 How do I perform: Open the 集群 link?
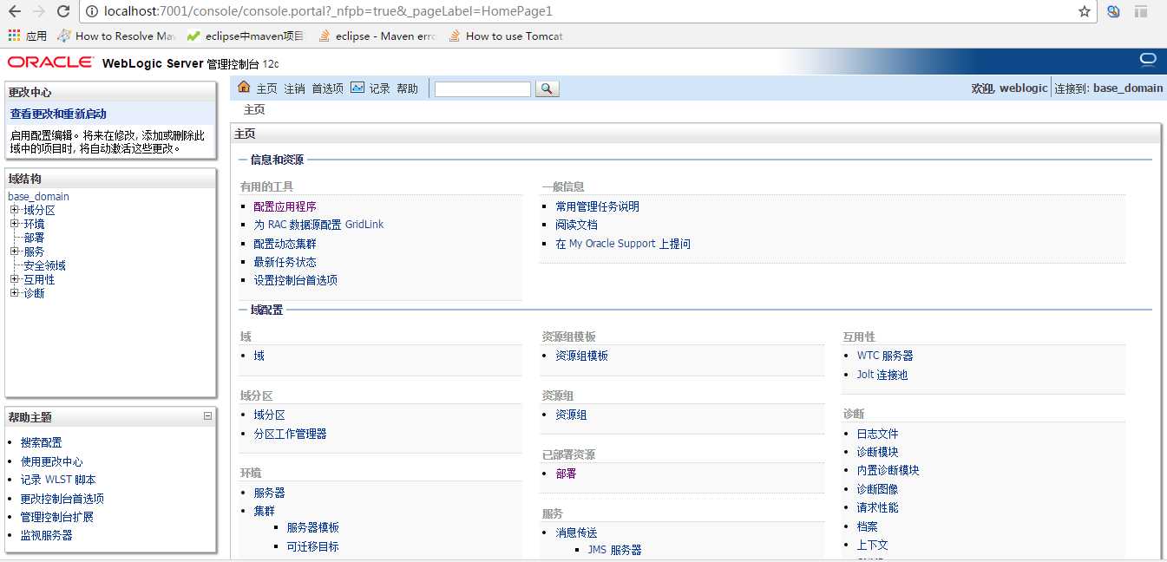264,511
